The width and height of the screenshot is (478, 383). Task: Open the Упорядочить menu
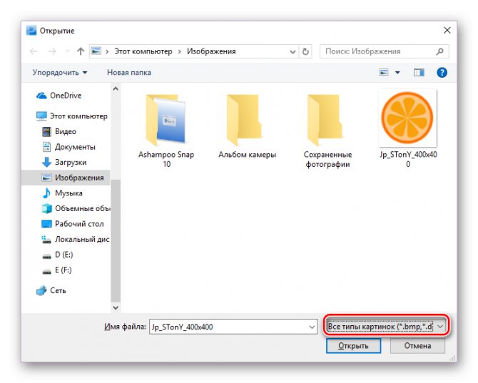(60, 72)
